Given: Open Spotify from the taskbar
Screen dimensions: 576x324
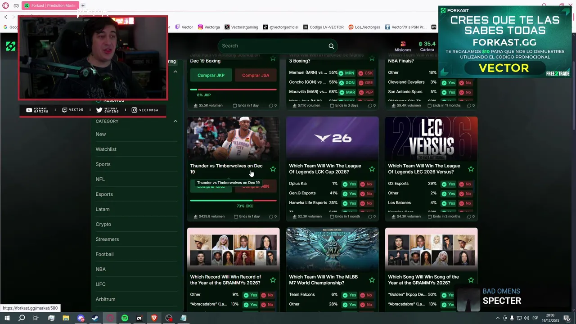Looking at the screenshot, I should (x=125, y=318).
